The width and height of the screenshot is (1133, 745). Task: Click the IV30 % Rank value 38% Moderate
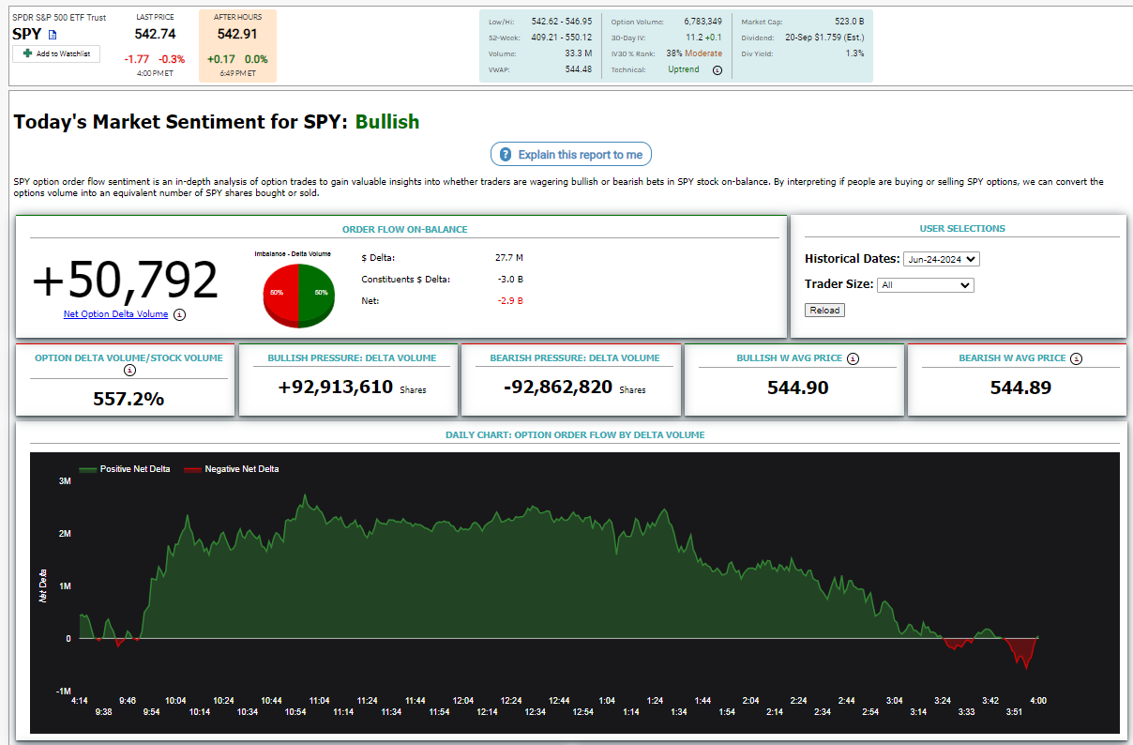[x=694, y=53]
